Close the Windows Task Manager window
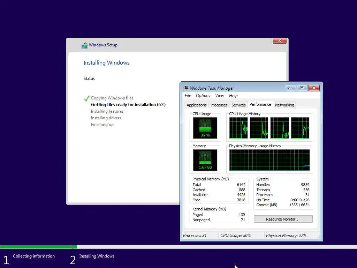Viewport: 357px width, 268px height. [314, 88]
